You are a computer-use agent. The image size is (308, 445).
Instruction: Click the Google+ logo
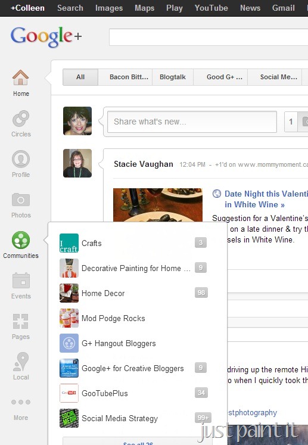46,36
